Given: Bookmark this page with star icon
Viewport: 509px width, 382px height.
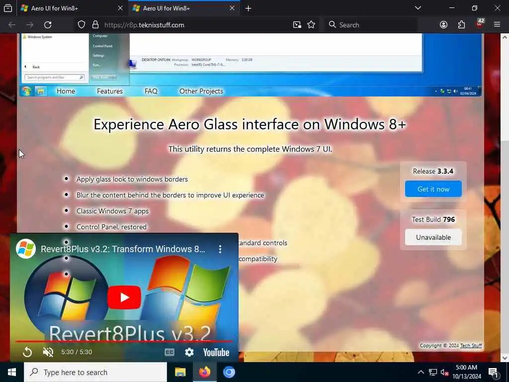Looking at the screenshot, I should pyautogui.click(x=311, y=25).
